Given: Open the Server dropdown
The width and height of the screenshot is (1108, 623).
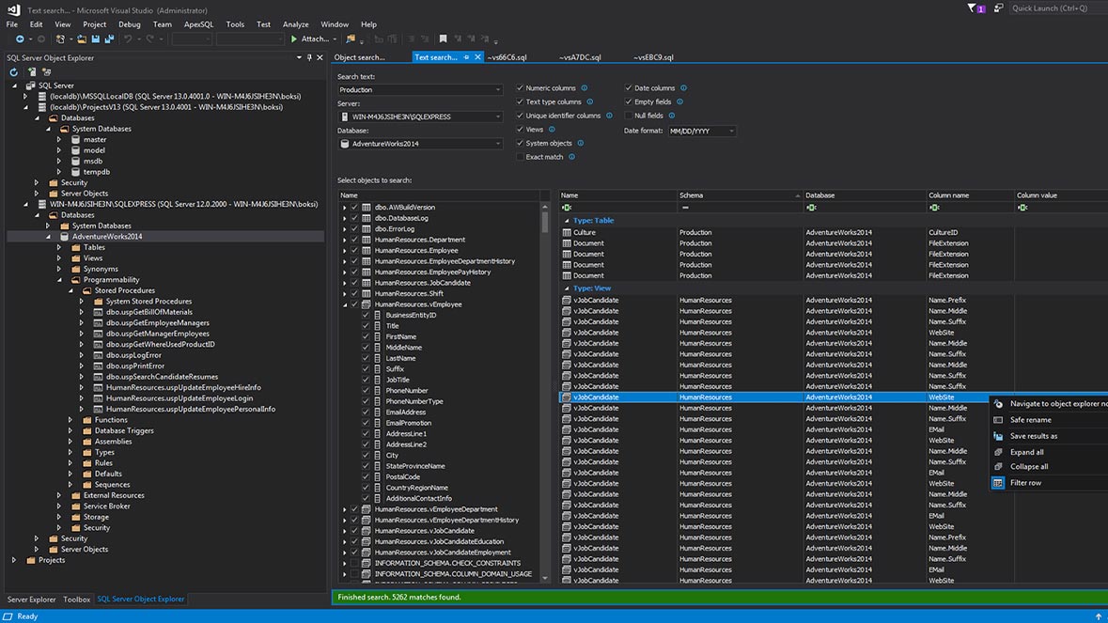Looking at the screenshot, I should (497, 117).
